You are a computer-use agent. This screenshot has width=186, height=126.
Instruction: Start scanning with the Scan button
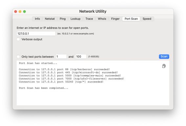coord(164,56)
